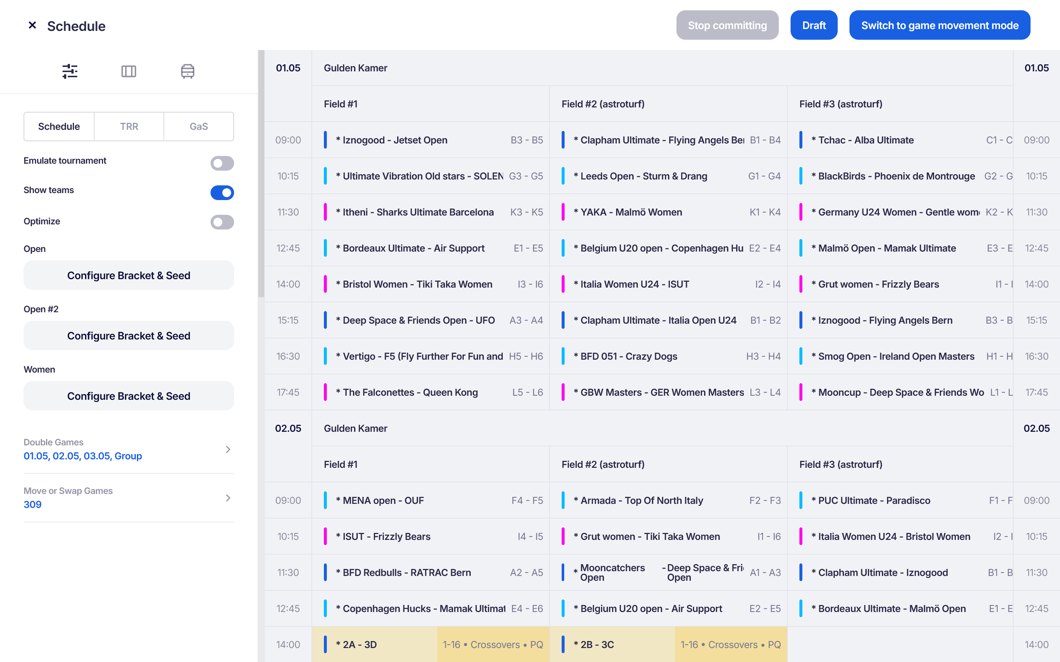Click Switch to game movement mode button
This screenshot has width=1060, height=662.
pos(939,25)
